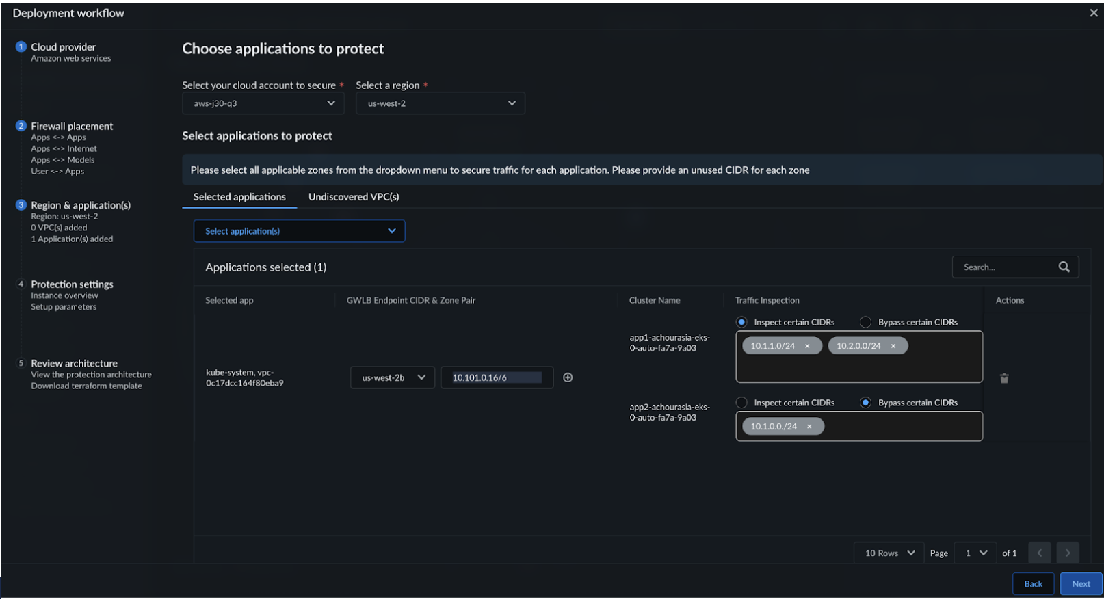Click the Next button
This screenshot has width=1104, height=599.
point(1081,584)
